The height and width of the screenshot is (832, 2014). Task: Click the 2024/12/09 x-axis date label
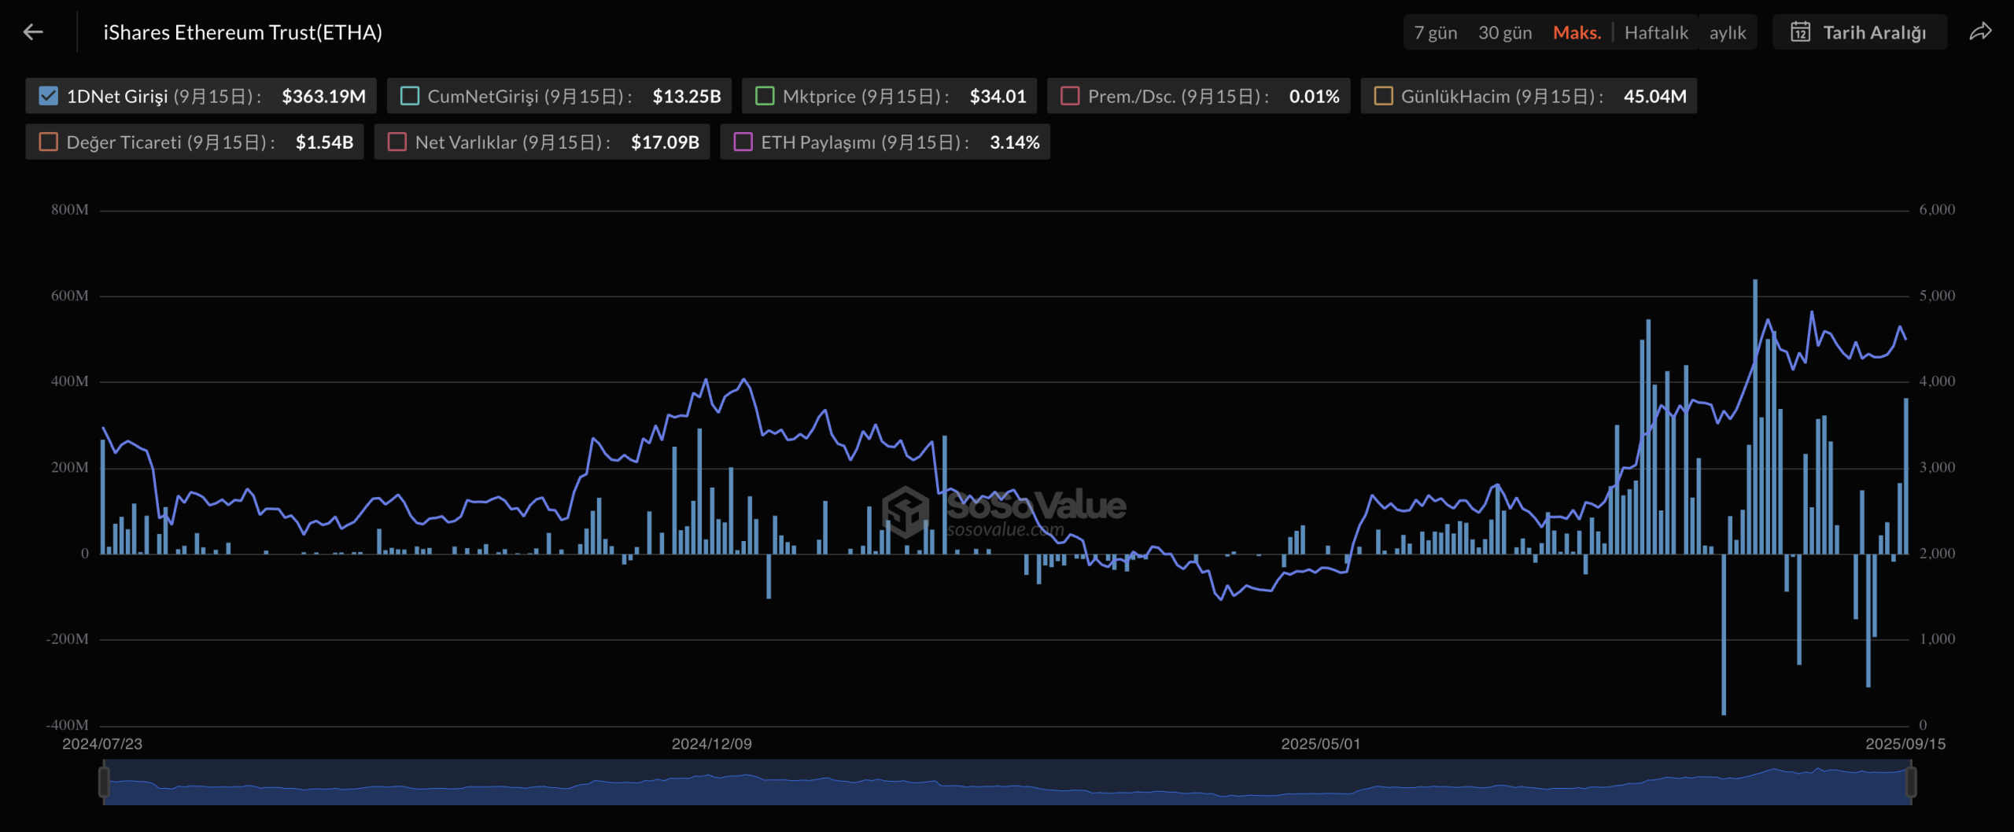tap(711, 744)
